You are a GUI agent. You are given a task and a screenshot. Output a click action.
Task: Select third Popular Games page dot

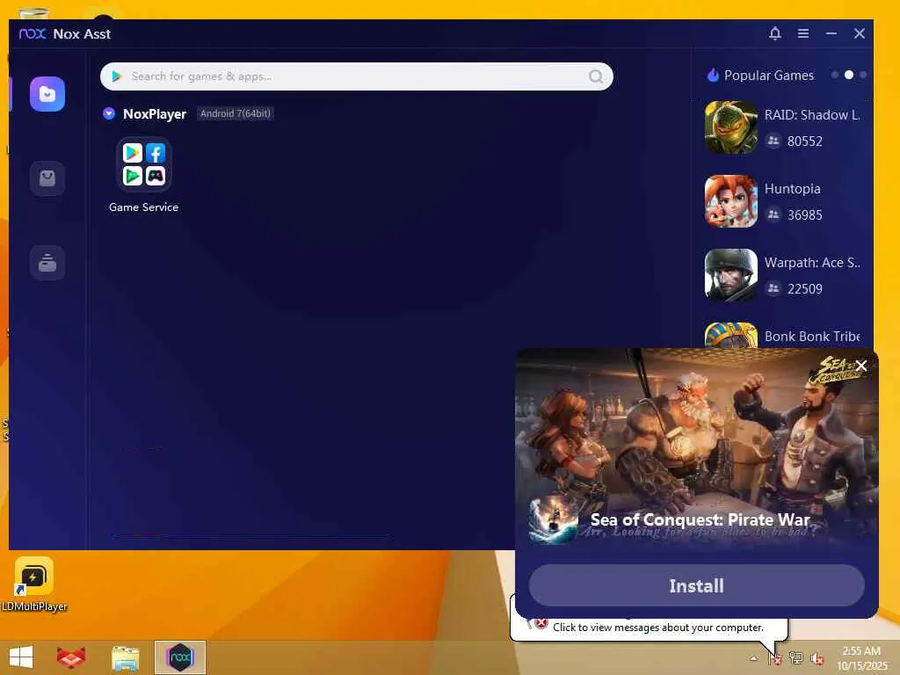[x=863, y=76]
